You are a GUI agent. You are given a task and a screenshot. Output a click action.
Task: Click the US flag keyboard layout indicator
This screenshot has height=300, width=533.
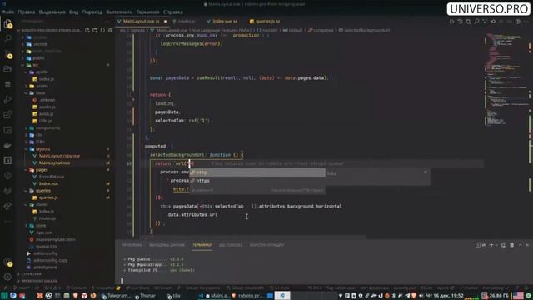518,296
